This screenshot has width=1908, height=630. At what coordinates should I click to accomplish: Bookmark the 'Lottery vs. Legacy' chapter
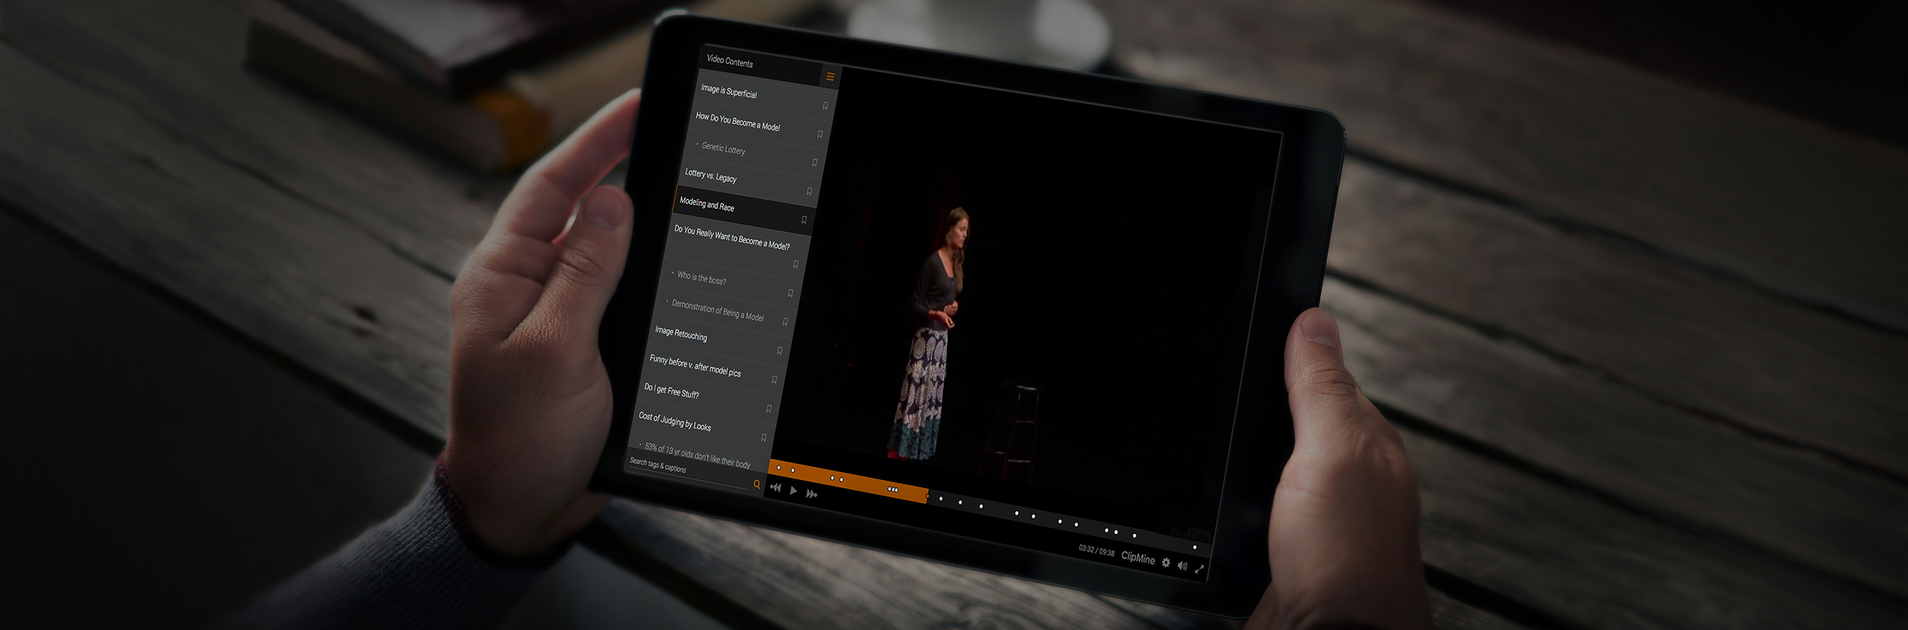(x=810, y=191)
